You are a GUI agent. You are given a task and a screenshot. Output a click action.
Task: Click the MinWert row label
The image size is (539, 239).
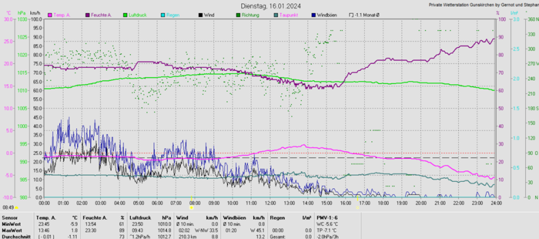(x=11, y=224)
